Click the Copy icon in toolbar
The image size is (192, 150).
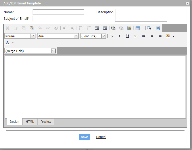click(16, 28)
